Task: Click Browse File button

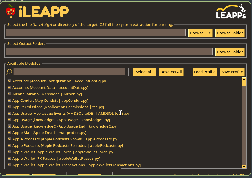Action: [200, 33]
